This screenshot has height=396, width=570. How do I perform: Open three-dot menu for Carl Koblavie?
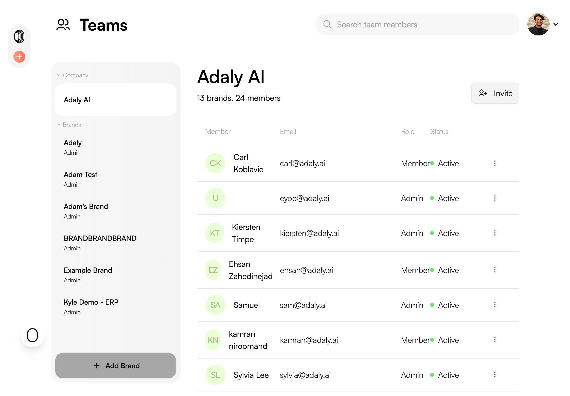495,163
